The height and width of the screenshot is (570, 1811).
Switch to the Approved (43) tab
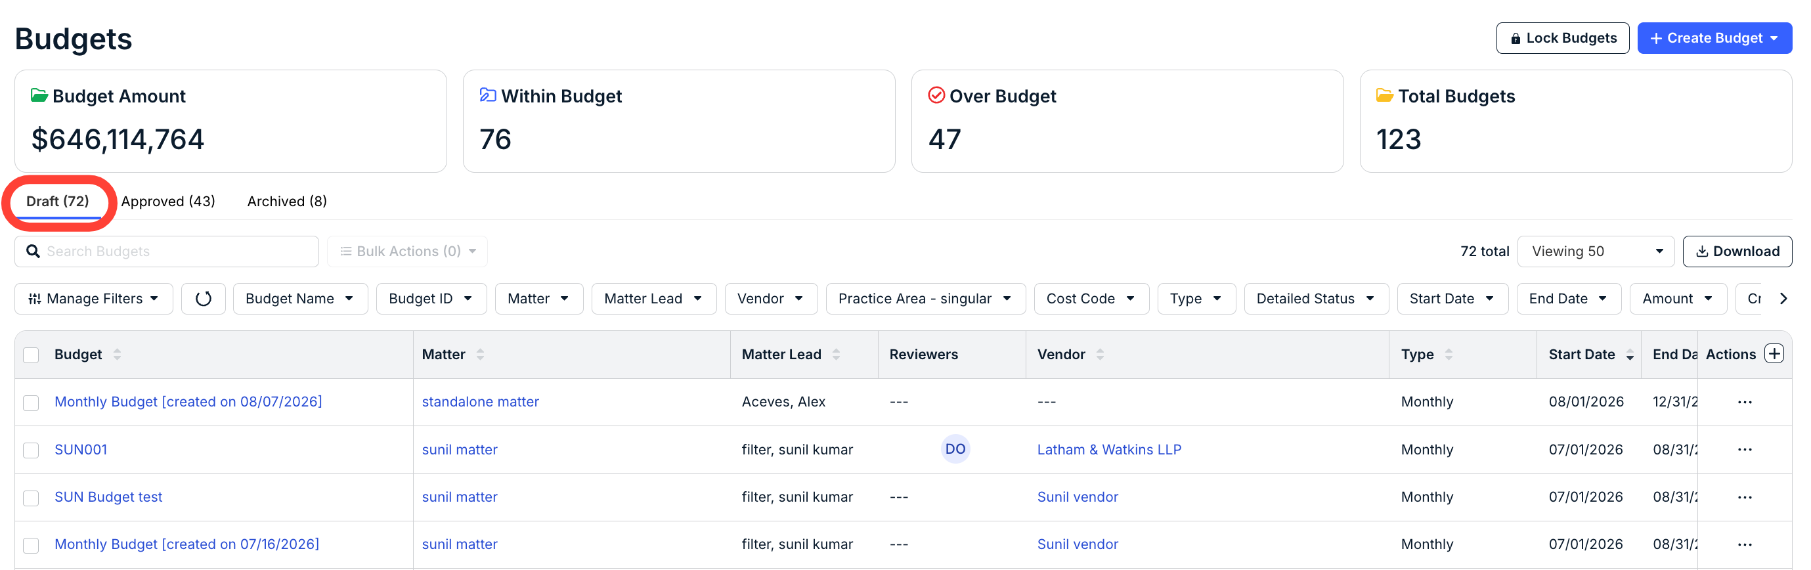point(168,202)
